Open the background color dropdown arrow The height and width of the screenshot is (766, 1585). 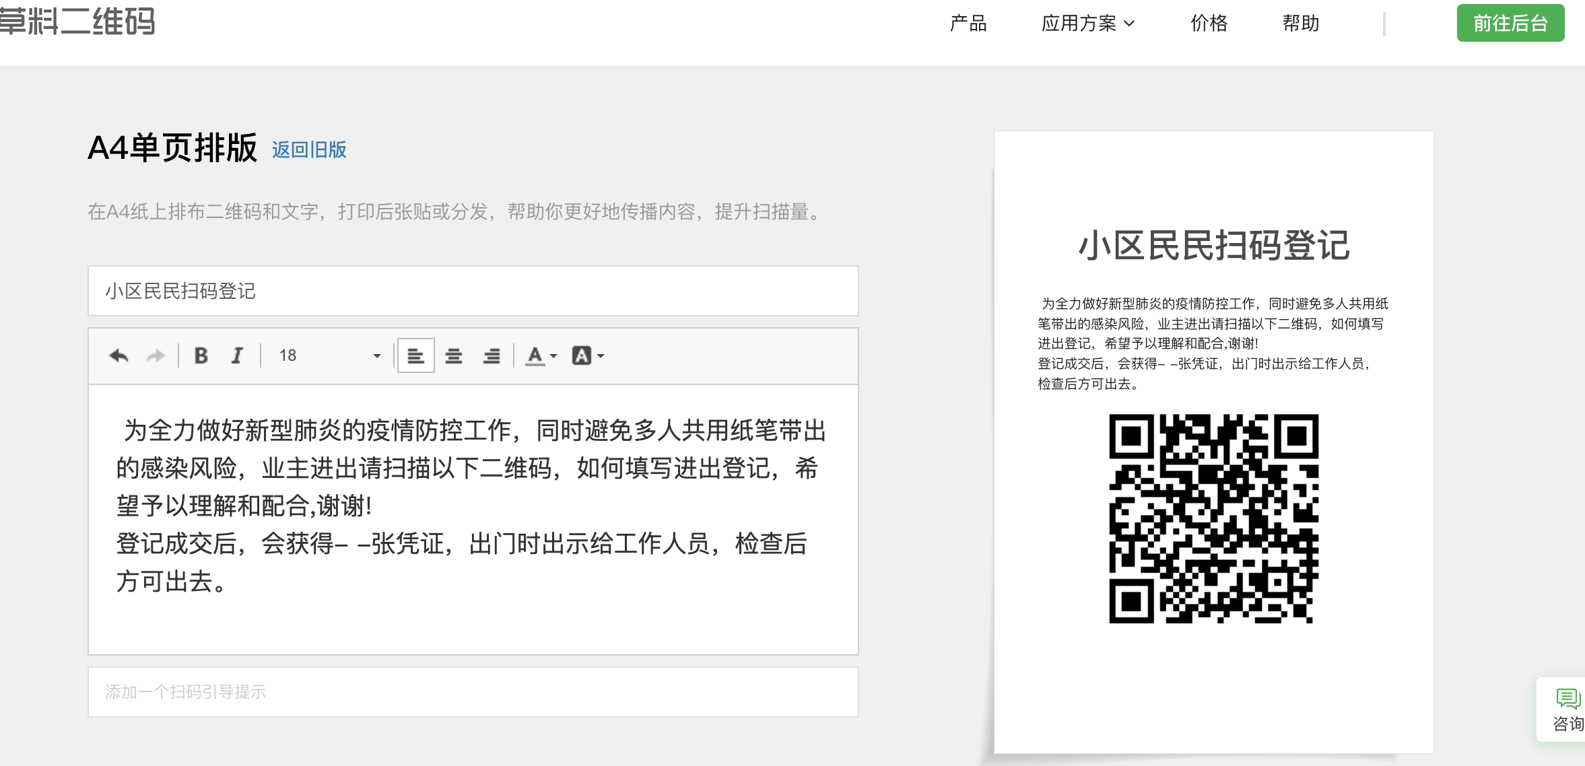[x=601, y=356]
